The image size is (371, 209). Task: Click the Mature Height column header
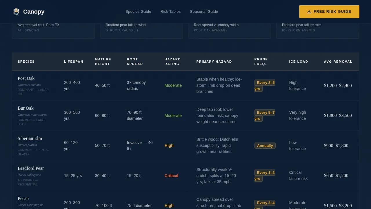103,62
